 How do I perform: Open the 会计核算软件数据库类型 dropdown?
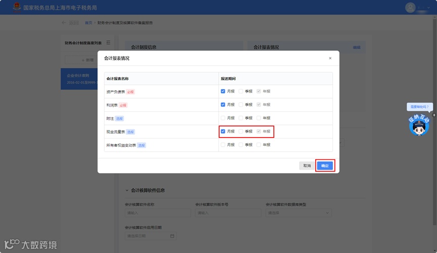[299, 213]
